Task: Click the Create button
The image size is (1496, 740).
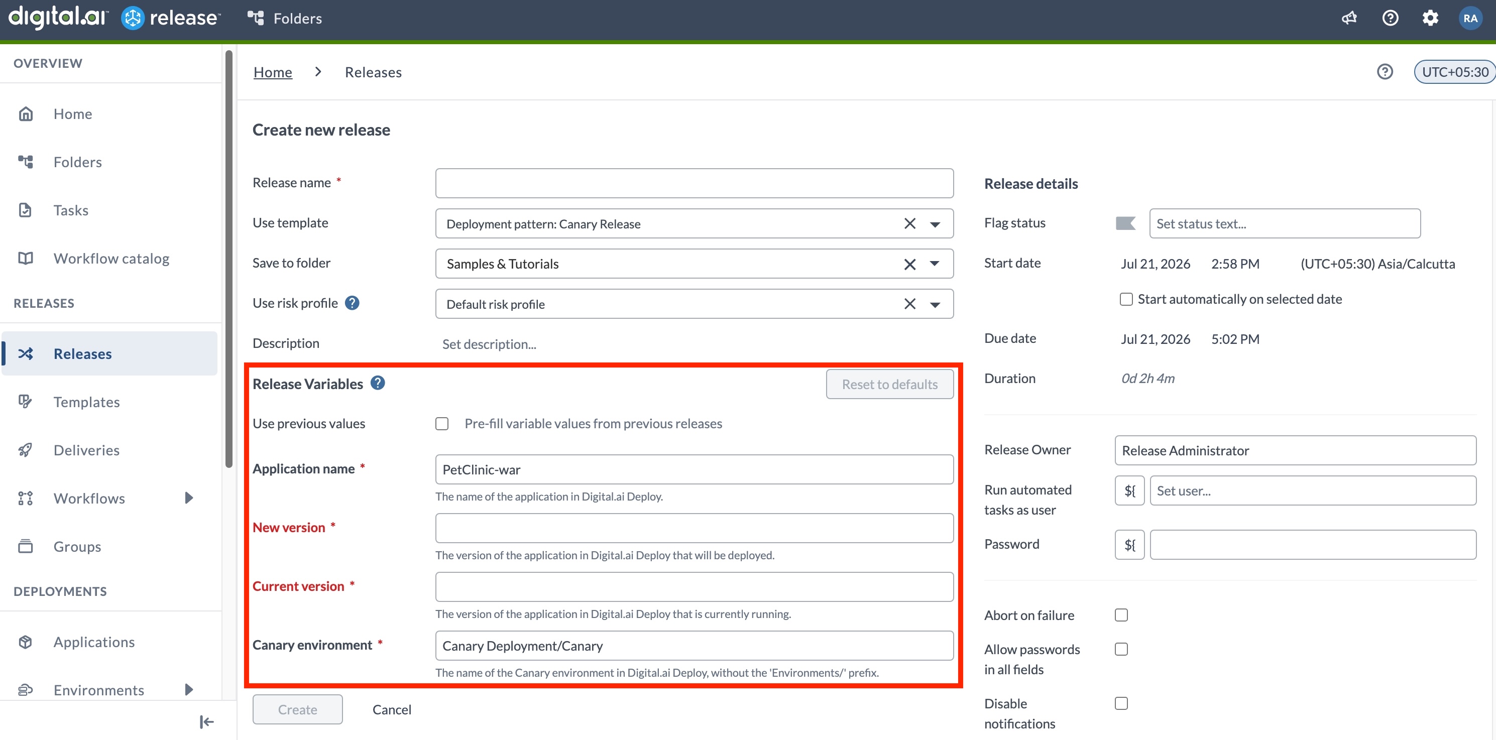Action: (x=297, y=709)
